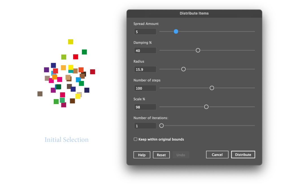Click the Radius field showing 15.9

(x=145, y=69)
